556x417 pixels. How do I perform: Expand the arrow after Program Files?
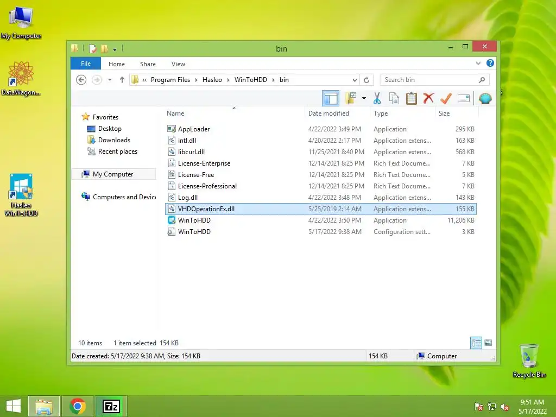(196, 80)
